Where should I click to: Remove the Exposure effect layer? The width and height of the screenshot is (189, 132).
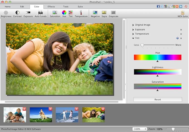point(181,30)
